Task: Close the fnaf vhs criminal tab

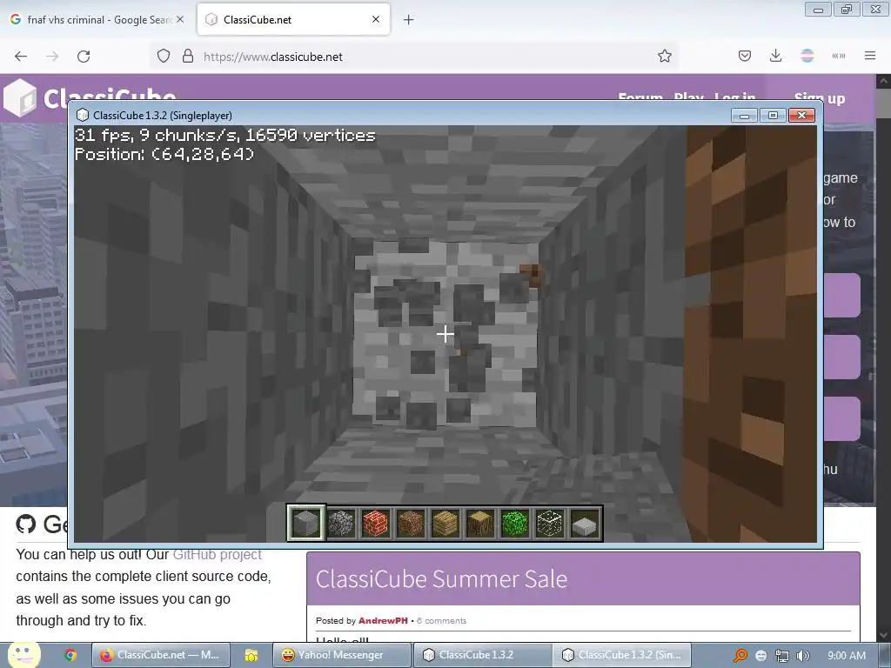Action: click(180, 19)
